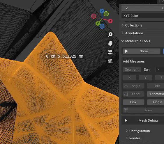The width and height of the screenshot is (164, 144).
Task: Click the zoom magnifier viewport icon
Action: [x=110, y=34]
